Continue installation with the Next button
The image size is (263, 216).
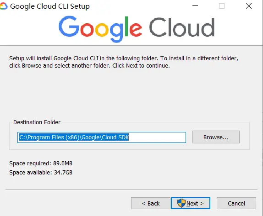click(191, 203)
